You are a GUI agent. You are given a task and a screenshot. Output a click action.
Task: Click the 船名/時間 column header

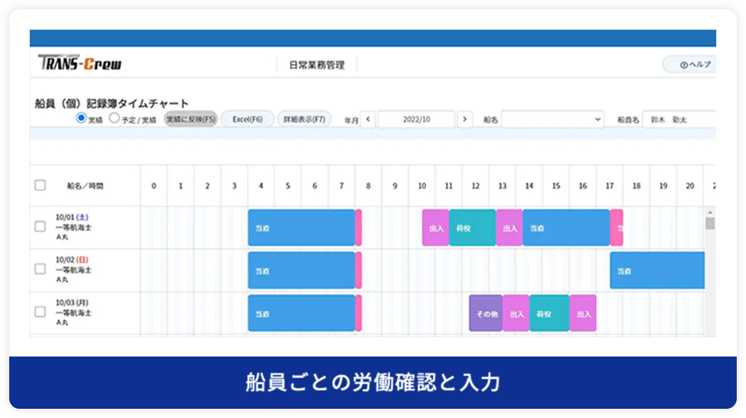click(85, 186)
